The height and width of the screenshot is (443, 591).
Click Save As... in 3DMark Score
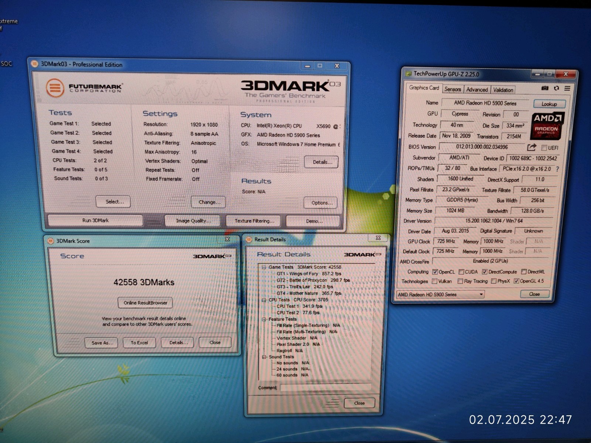(101, 343)
